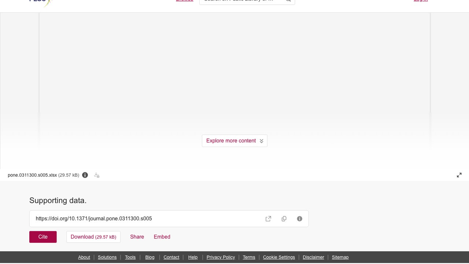
Task: Open the Help footer link
Action: point(193,257)
